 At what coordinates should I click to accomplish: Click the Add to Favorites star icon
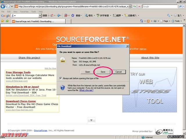pos(7,21)
